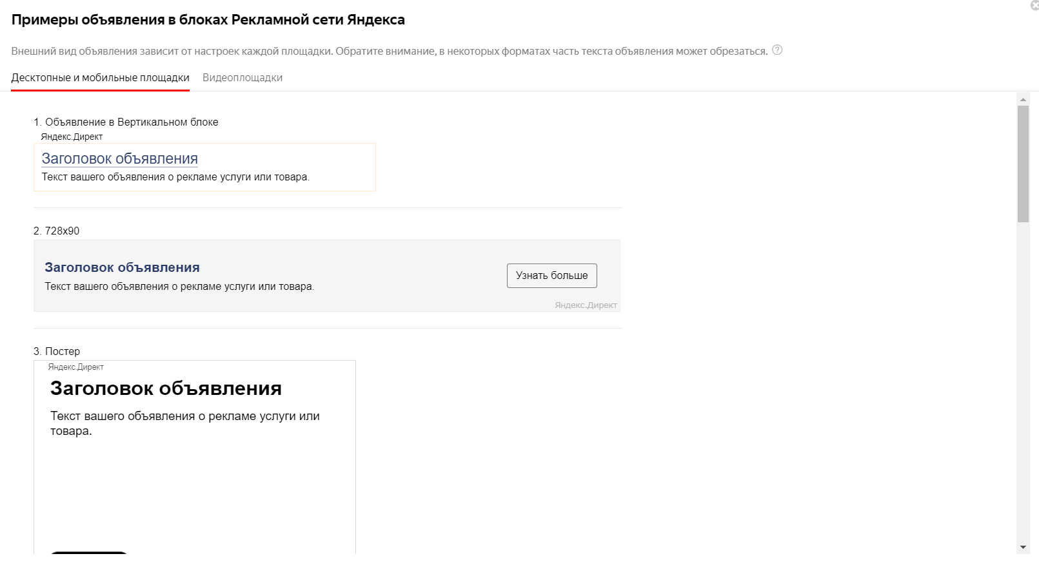Click the scrollbar up arrow
Screen dimensions: 1039x565
click(1023, 100)
